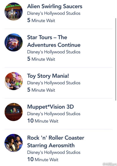Select the Toy Story Mania circular photo
This screenshot has width=117, height=166.
coord(14,81)
